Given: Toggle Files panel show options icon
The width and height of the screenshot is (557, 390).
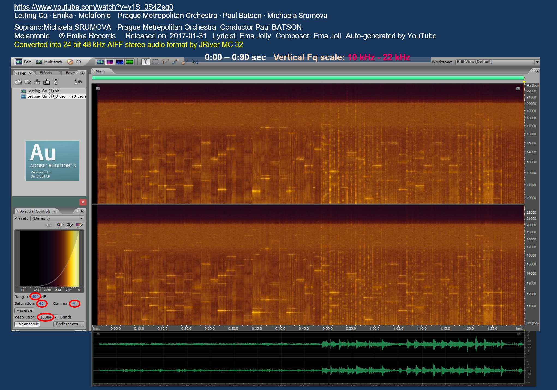Looking at the screenshot, I should pyautogui.click(x=78, y=82).
